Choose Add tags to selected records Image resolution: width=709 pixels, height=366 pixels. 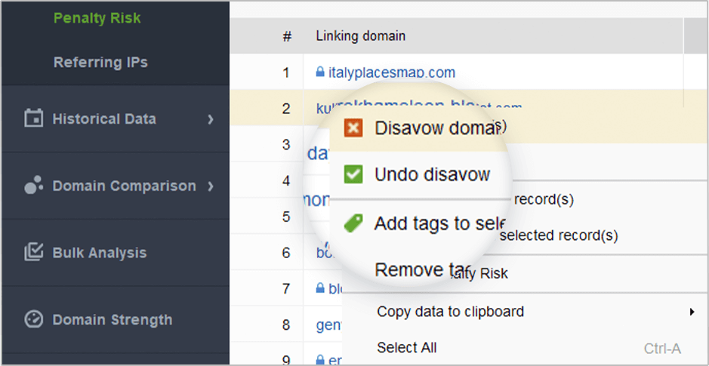pos(439,223)
